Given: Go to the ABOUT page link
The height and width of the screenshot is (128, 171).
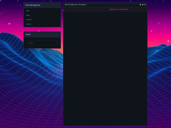Looking at the screenshot, I should click(28, 15).
